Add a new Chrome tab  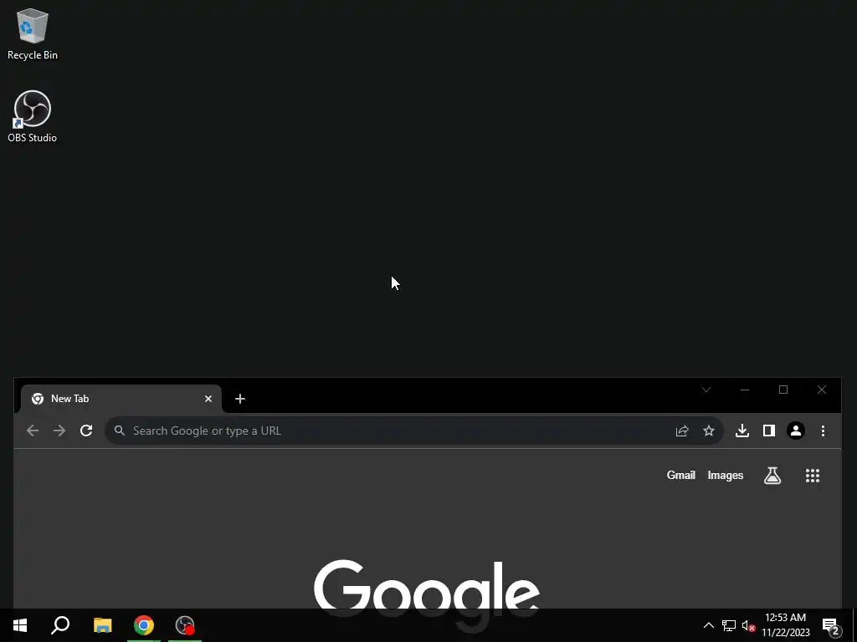click(x=240, y=399)
